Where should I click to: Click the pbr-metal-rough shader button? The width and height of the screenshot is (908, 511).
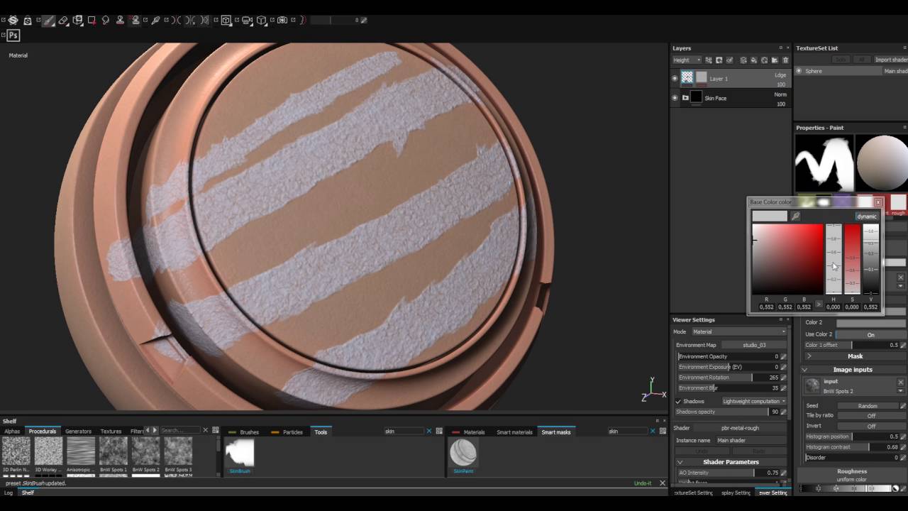(x=740, y=428)
